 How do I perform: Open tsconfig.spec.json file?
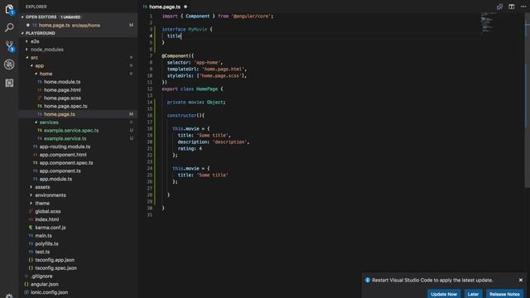coord(55,268)
